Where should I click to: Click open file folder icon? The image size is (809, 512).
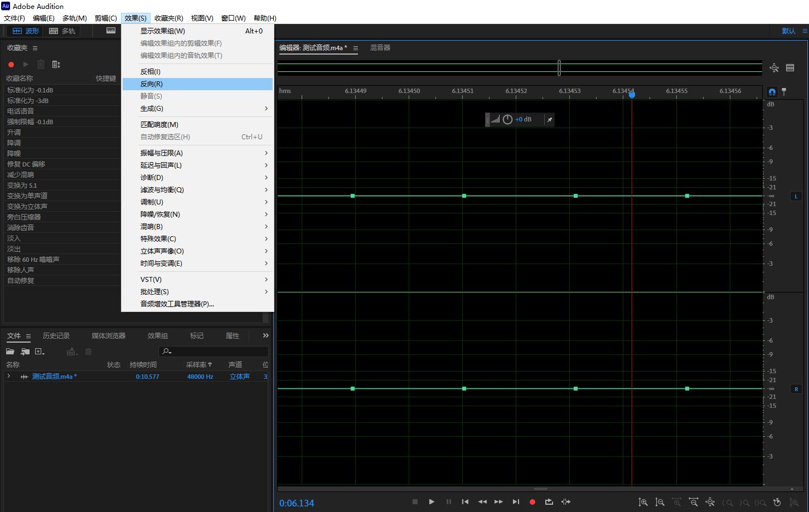[x=10, y=352]
